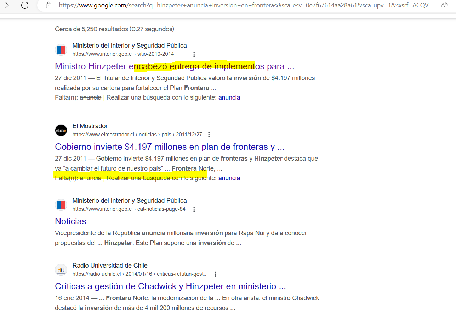This screenshot has height=327, width=456.
Task: Open the Noticias result link
Action: (70, 221)
